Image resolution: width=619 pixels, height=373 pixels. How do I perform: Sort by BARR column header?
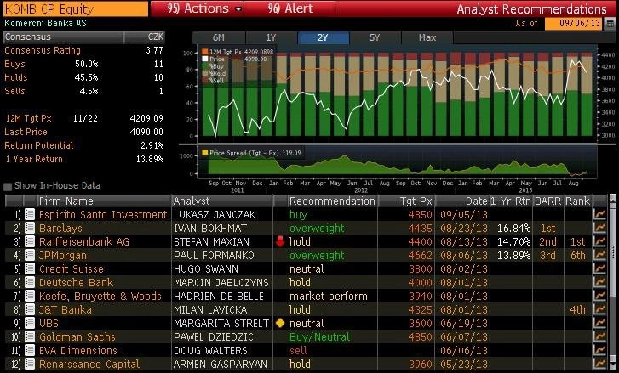point(548,201)
